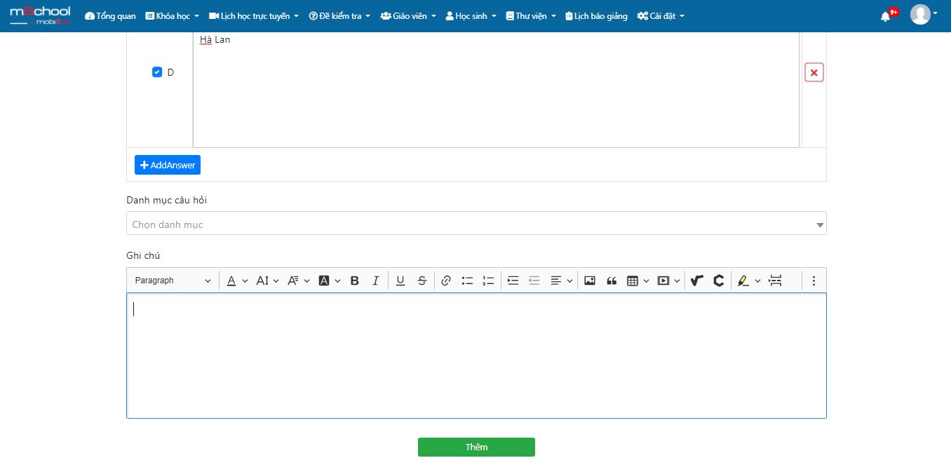
Task: Expand the background color dropdown arrow
Action: pyautogui.click(x=337, y=281)
